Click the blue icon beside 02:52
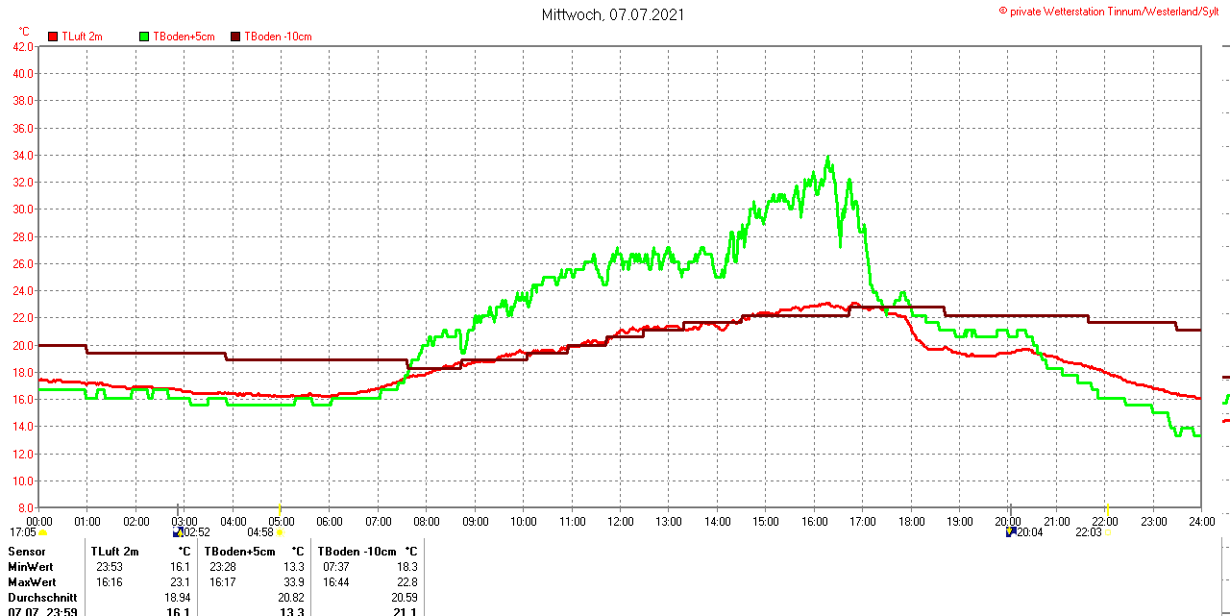1230x616 pixels. click(x=178, y=532)
